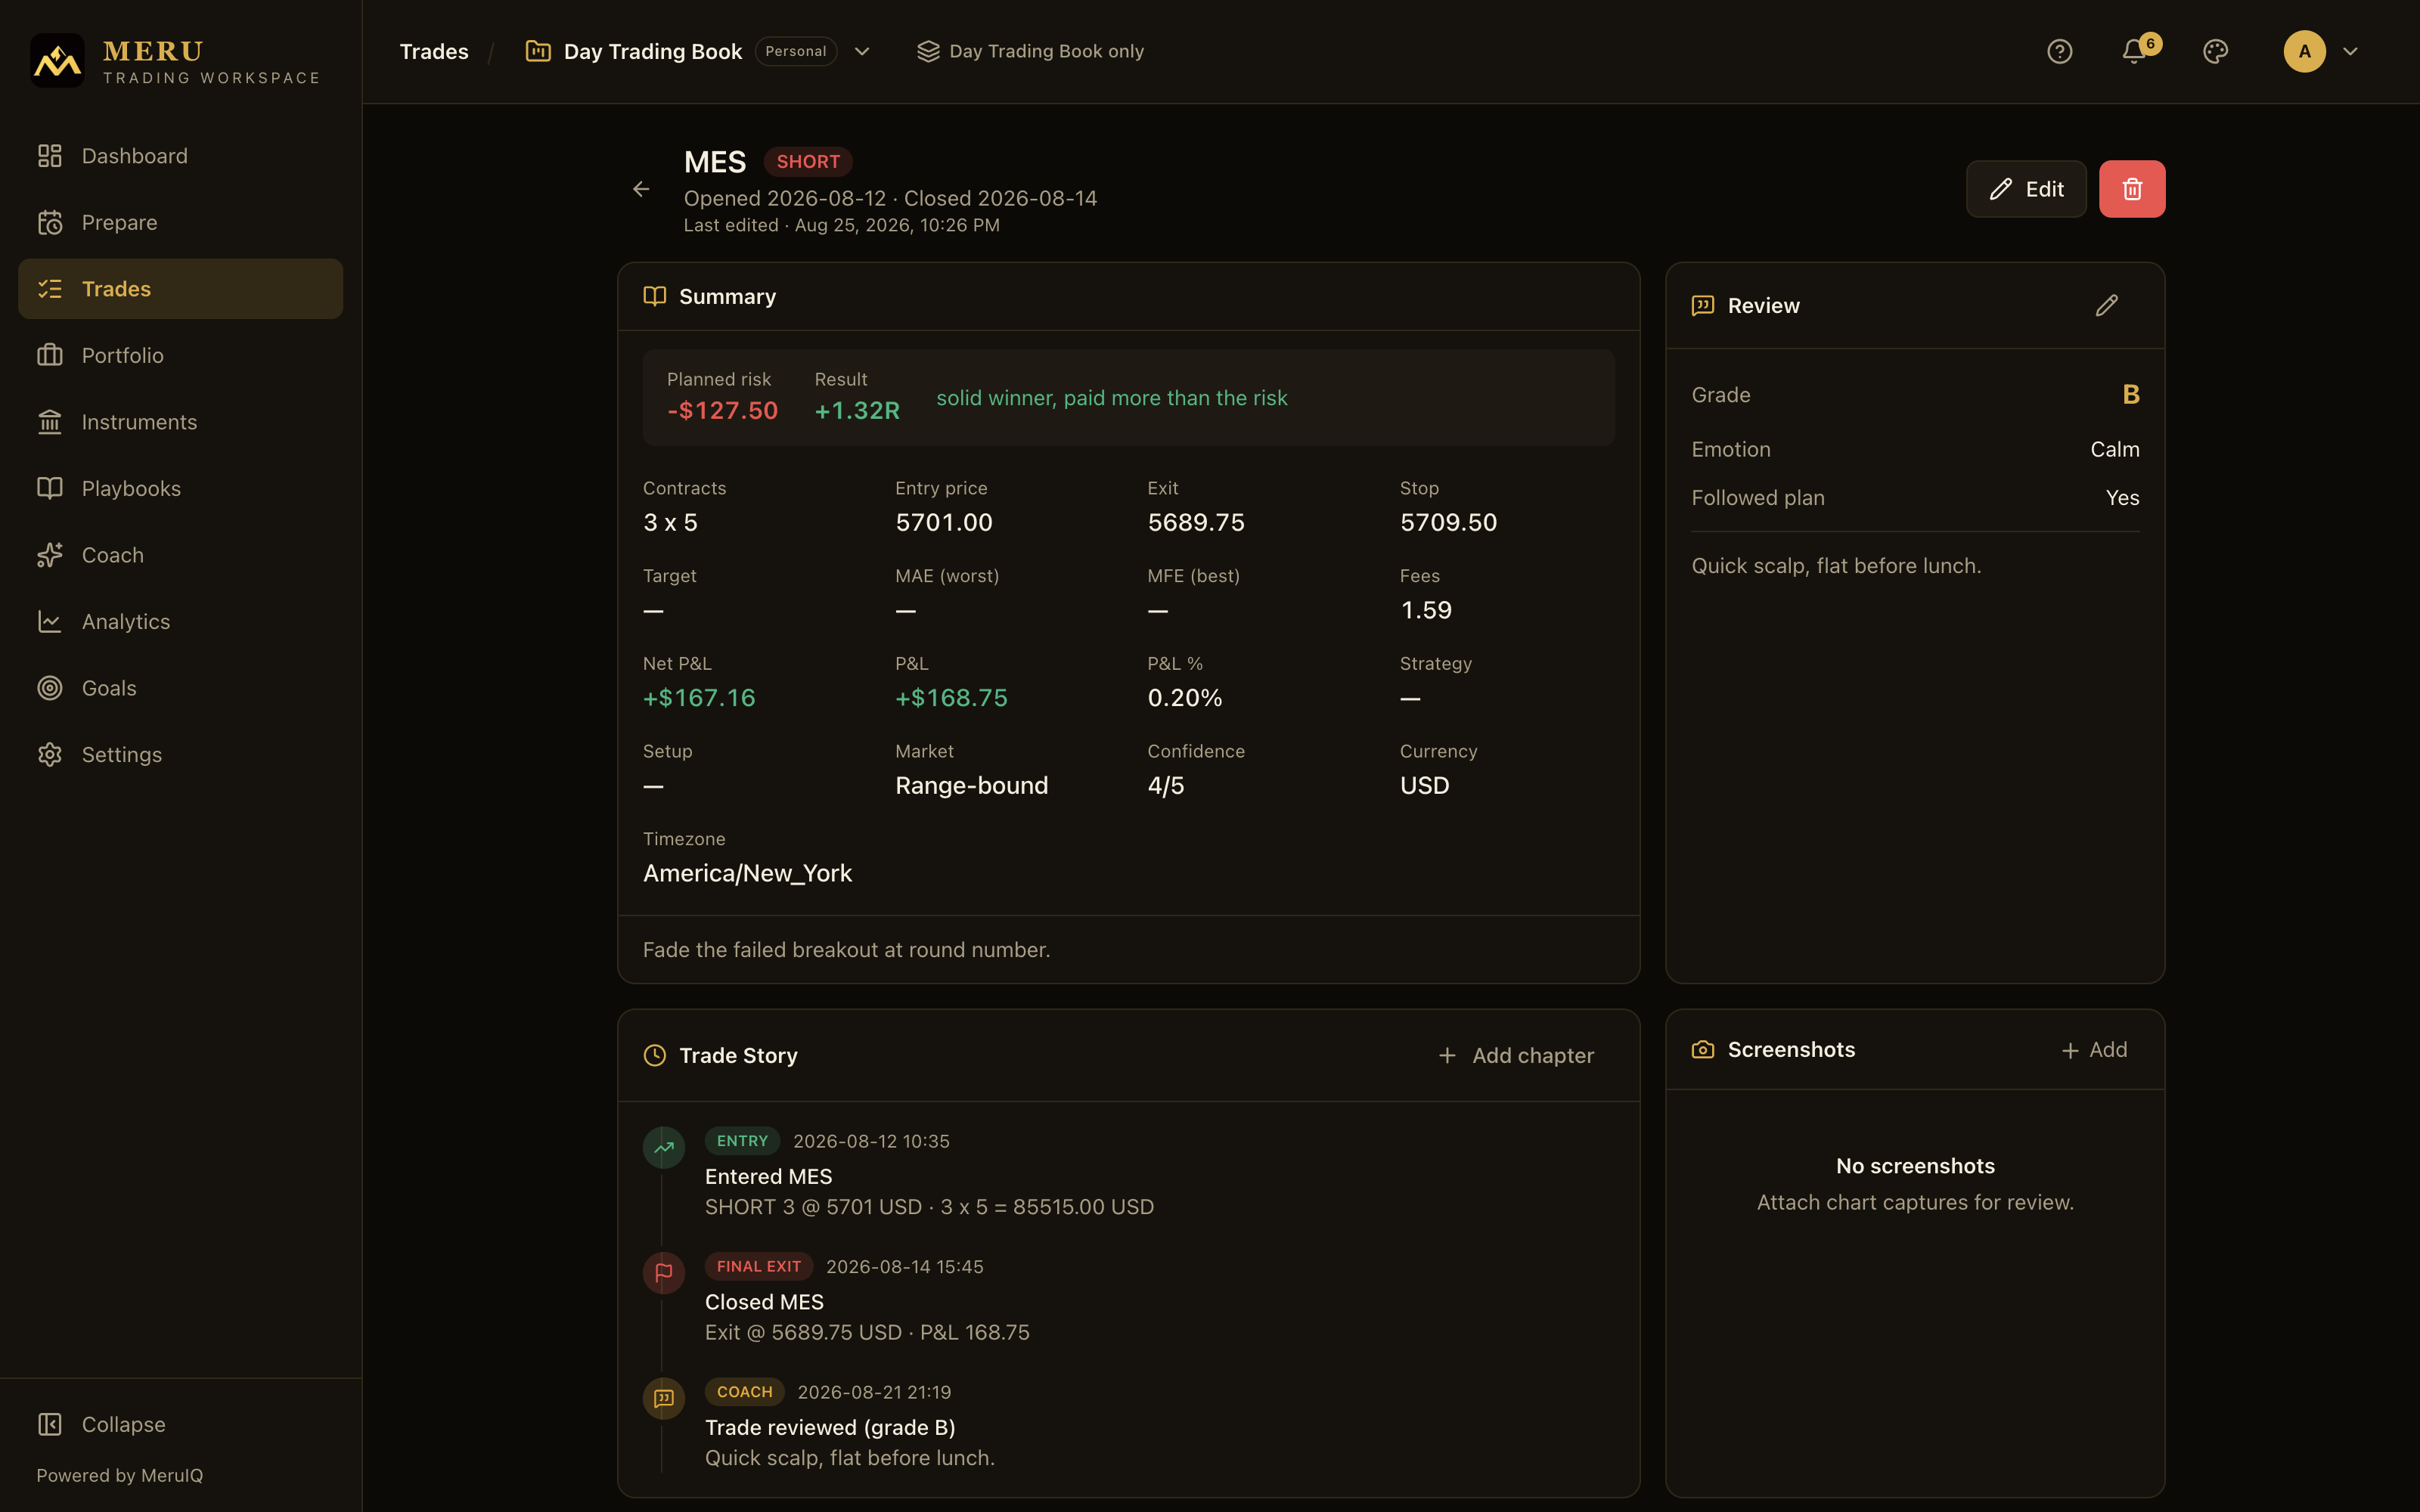Screen dimensions: 2420x1512
Task: Open the Prepare section
Action: (180, 222)
